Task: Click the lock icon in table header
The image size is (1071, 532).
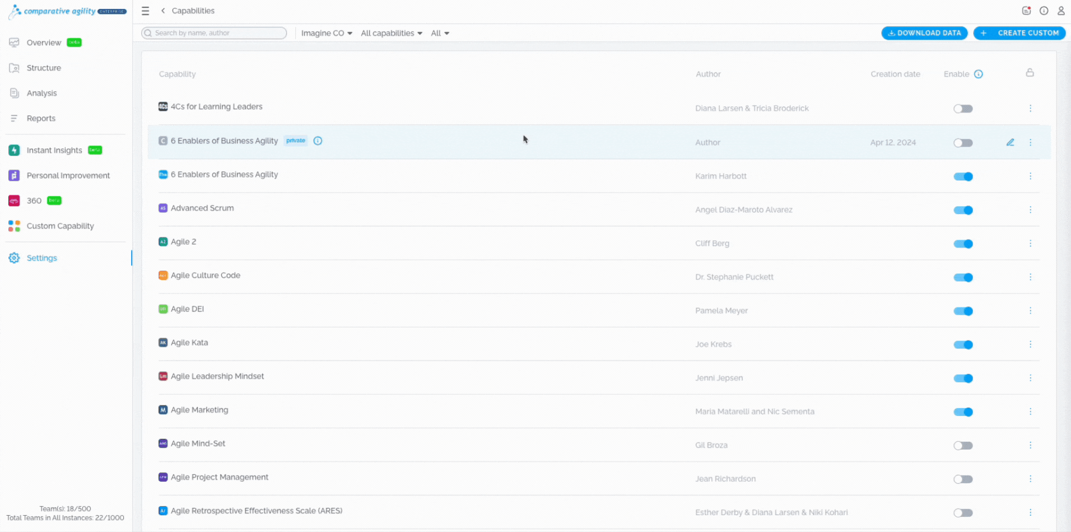Action: click(x=1030, y=73)
